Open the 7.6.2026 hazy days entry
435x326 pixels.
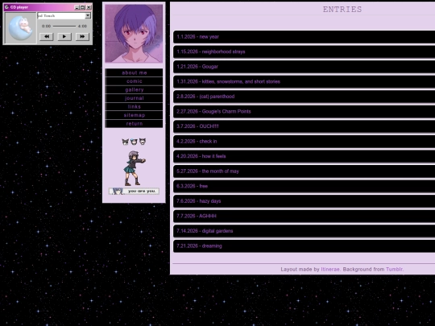pyautogui.click(x=304, y=201)
